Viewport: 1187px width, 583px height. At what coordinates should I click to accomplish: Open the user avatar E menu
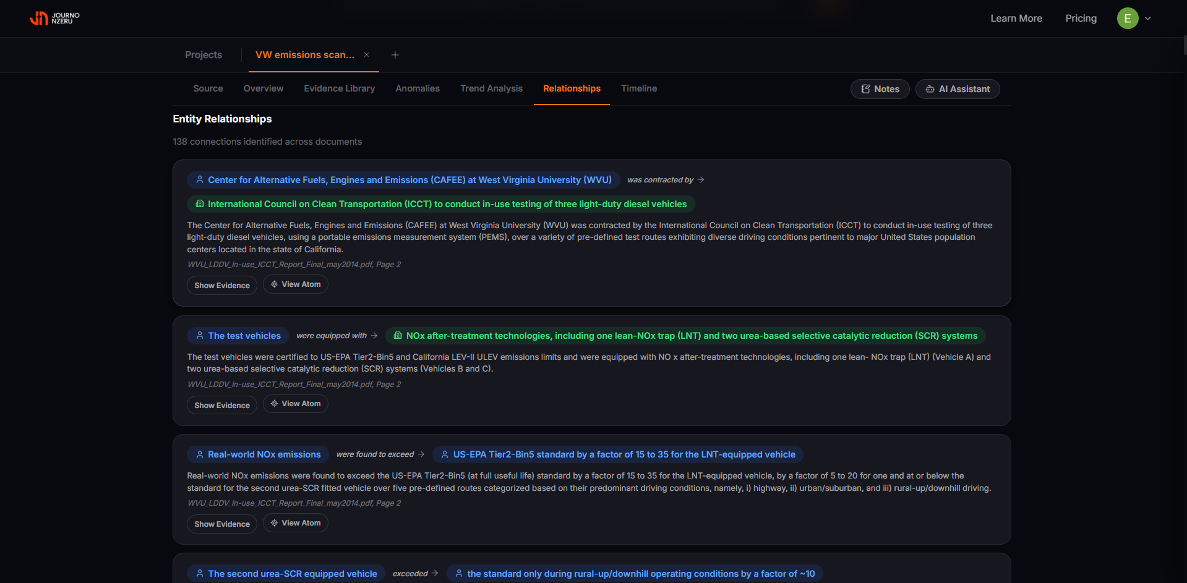tap(1127, 19)
